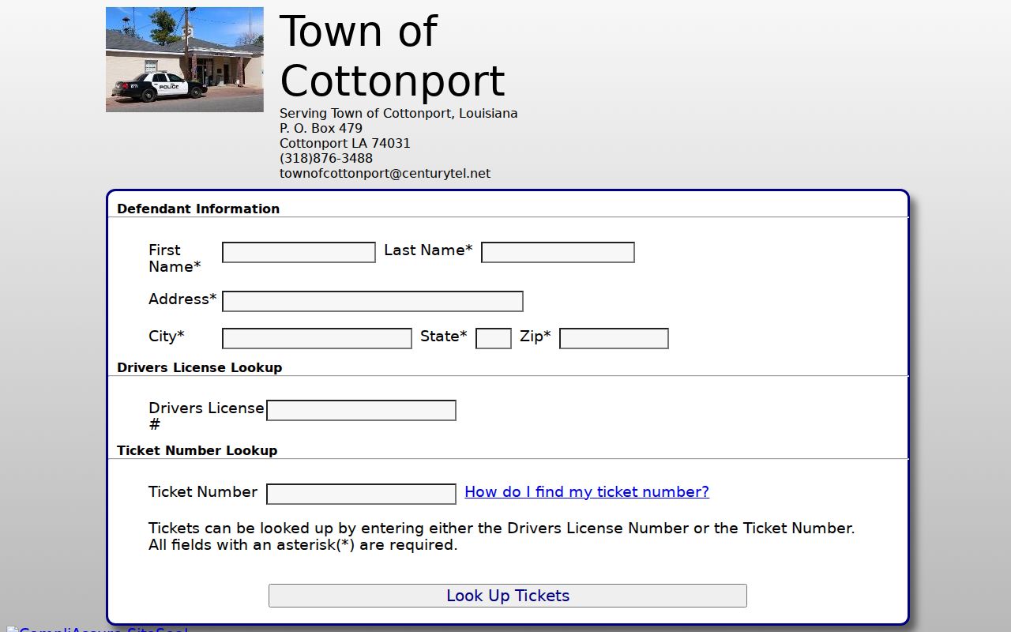Click the CompliAssure SiteSeal image link

pyautogui.click(x=97, y=629)
